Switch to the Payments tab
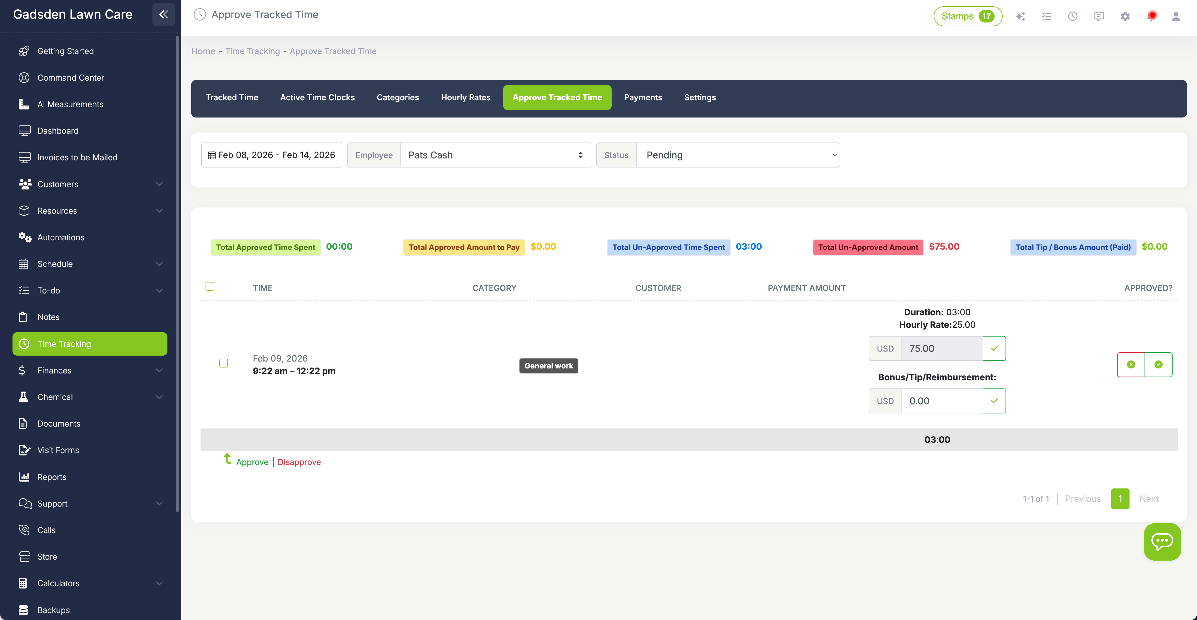1197x620 pixels. tap(643, 97)
